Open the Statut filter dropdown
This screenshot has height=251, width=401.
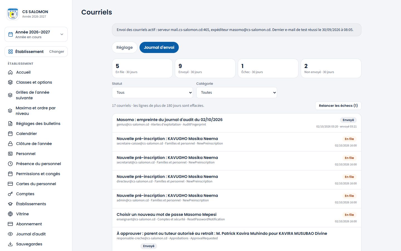coord(152,93)
